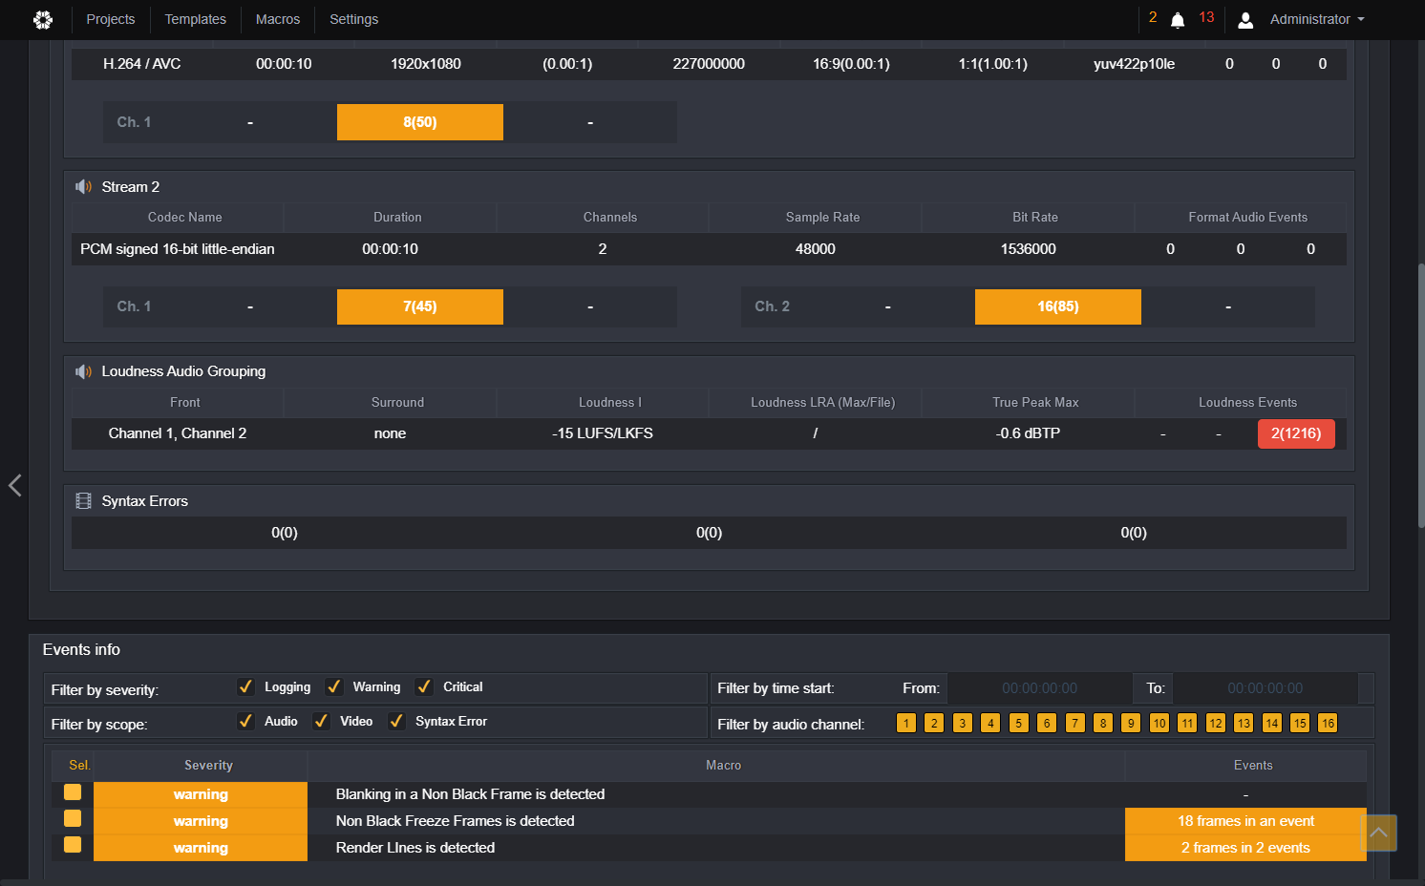Click the Severity column header

click(208, 766)
